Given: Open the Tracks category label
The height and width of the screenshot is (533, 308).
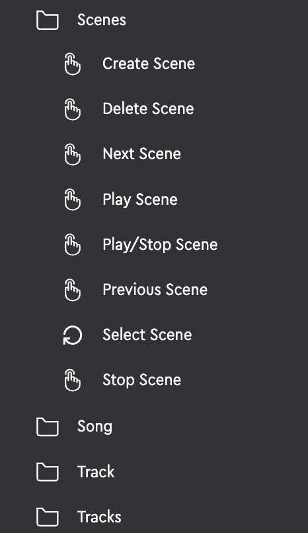Looking at the screenshot, I should pos(99,516).
